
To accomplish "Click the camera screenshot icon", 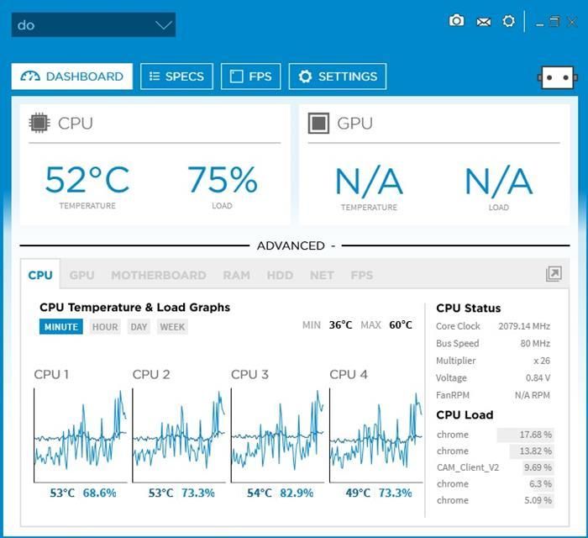I will point(456,21).
